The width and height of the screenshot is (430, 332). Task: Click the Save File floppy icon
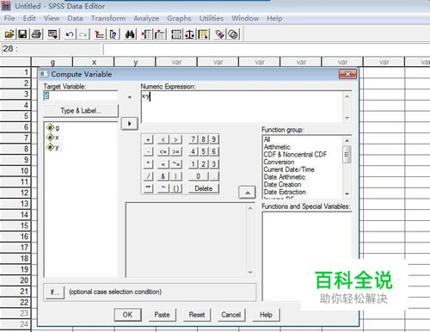coord(22,34)
